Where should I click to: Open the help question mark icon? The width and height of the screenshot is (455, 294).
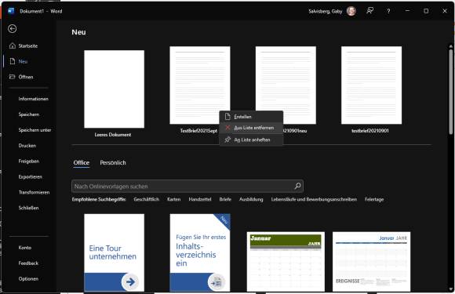[388, 11]
